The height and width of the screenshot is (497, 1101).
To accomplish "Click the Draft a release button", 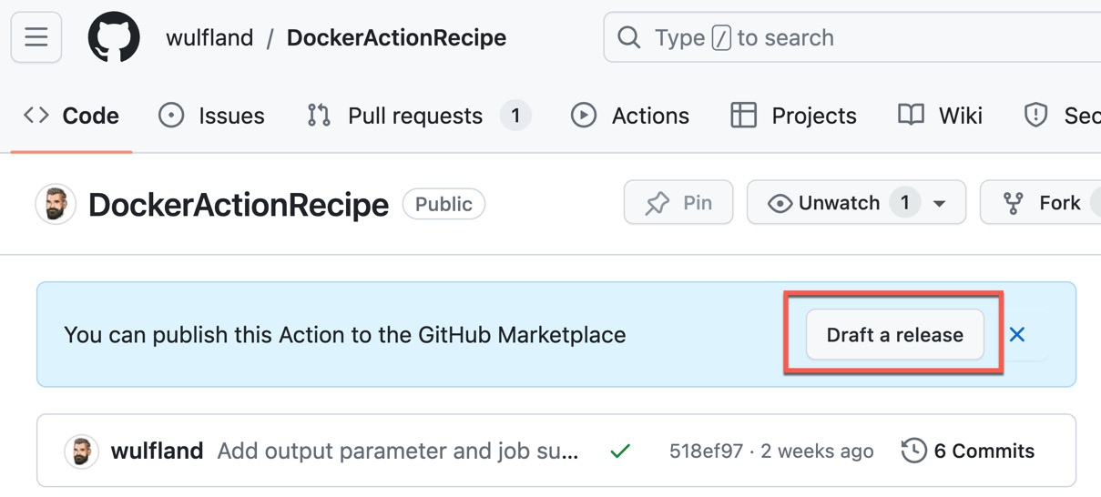I will tap(894, 335).
